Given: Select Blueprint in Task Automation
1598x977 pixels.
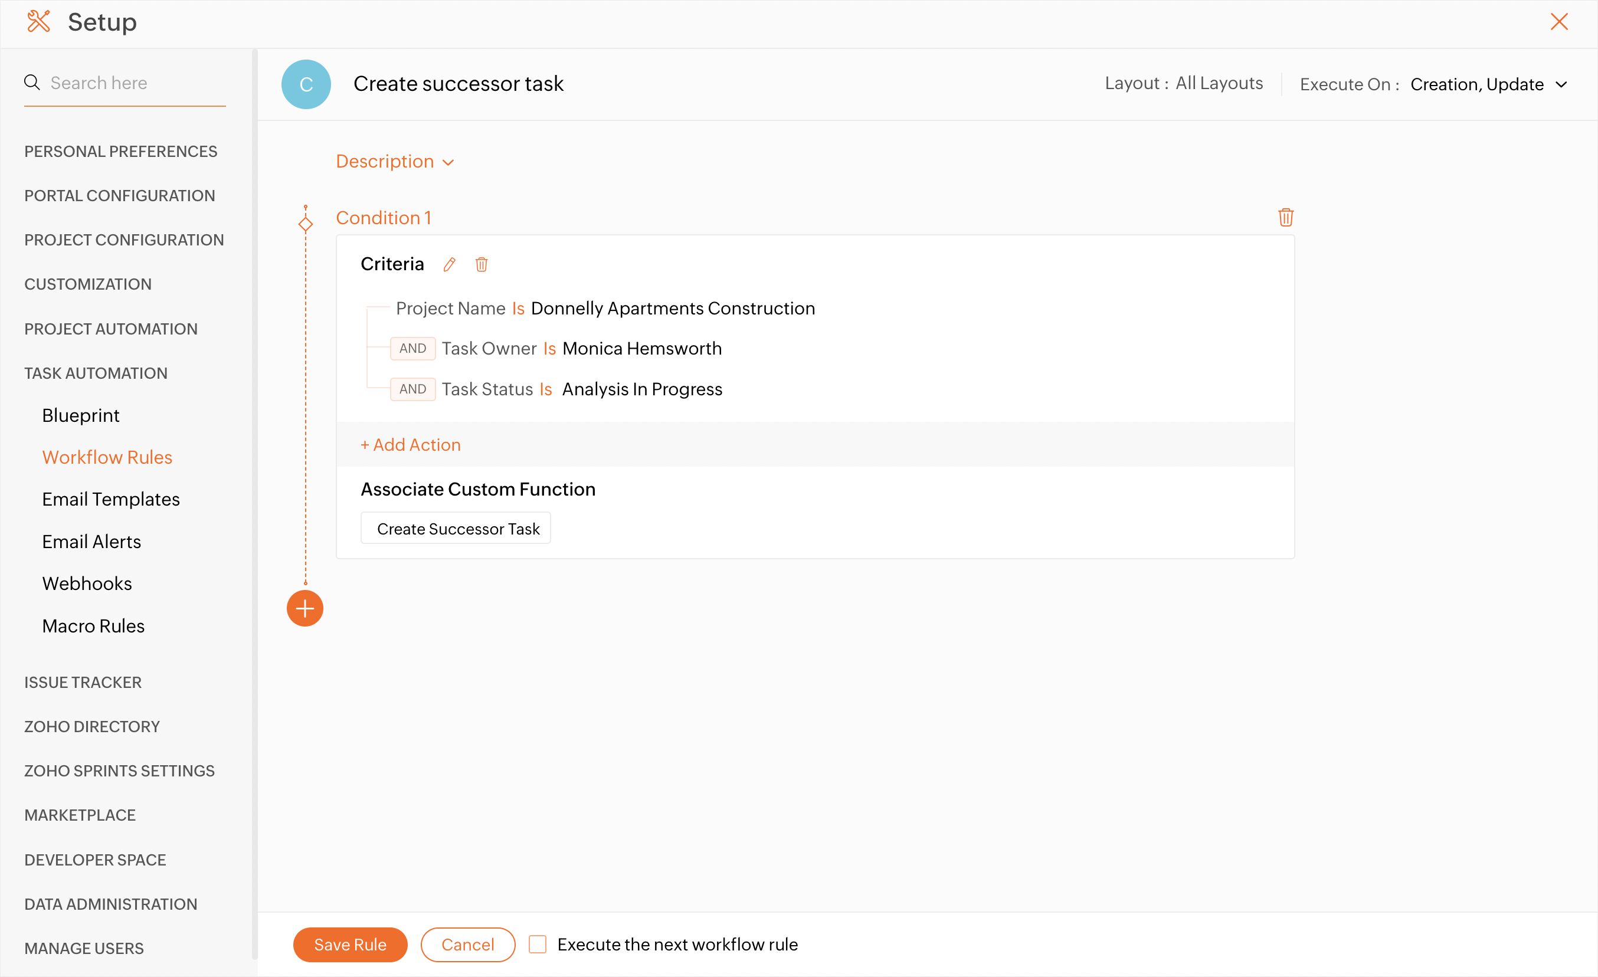Looking at the screenshot, I should click(x=81, y=415).
